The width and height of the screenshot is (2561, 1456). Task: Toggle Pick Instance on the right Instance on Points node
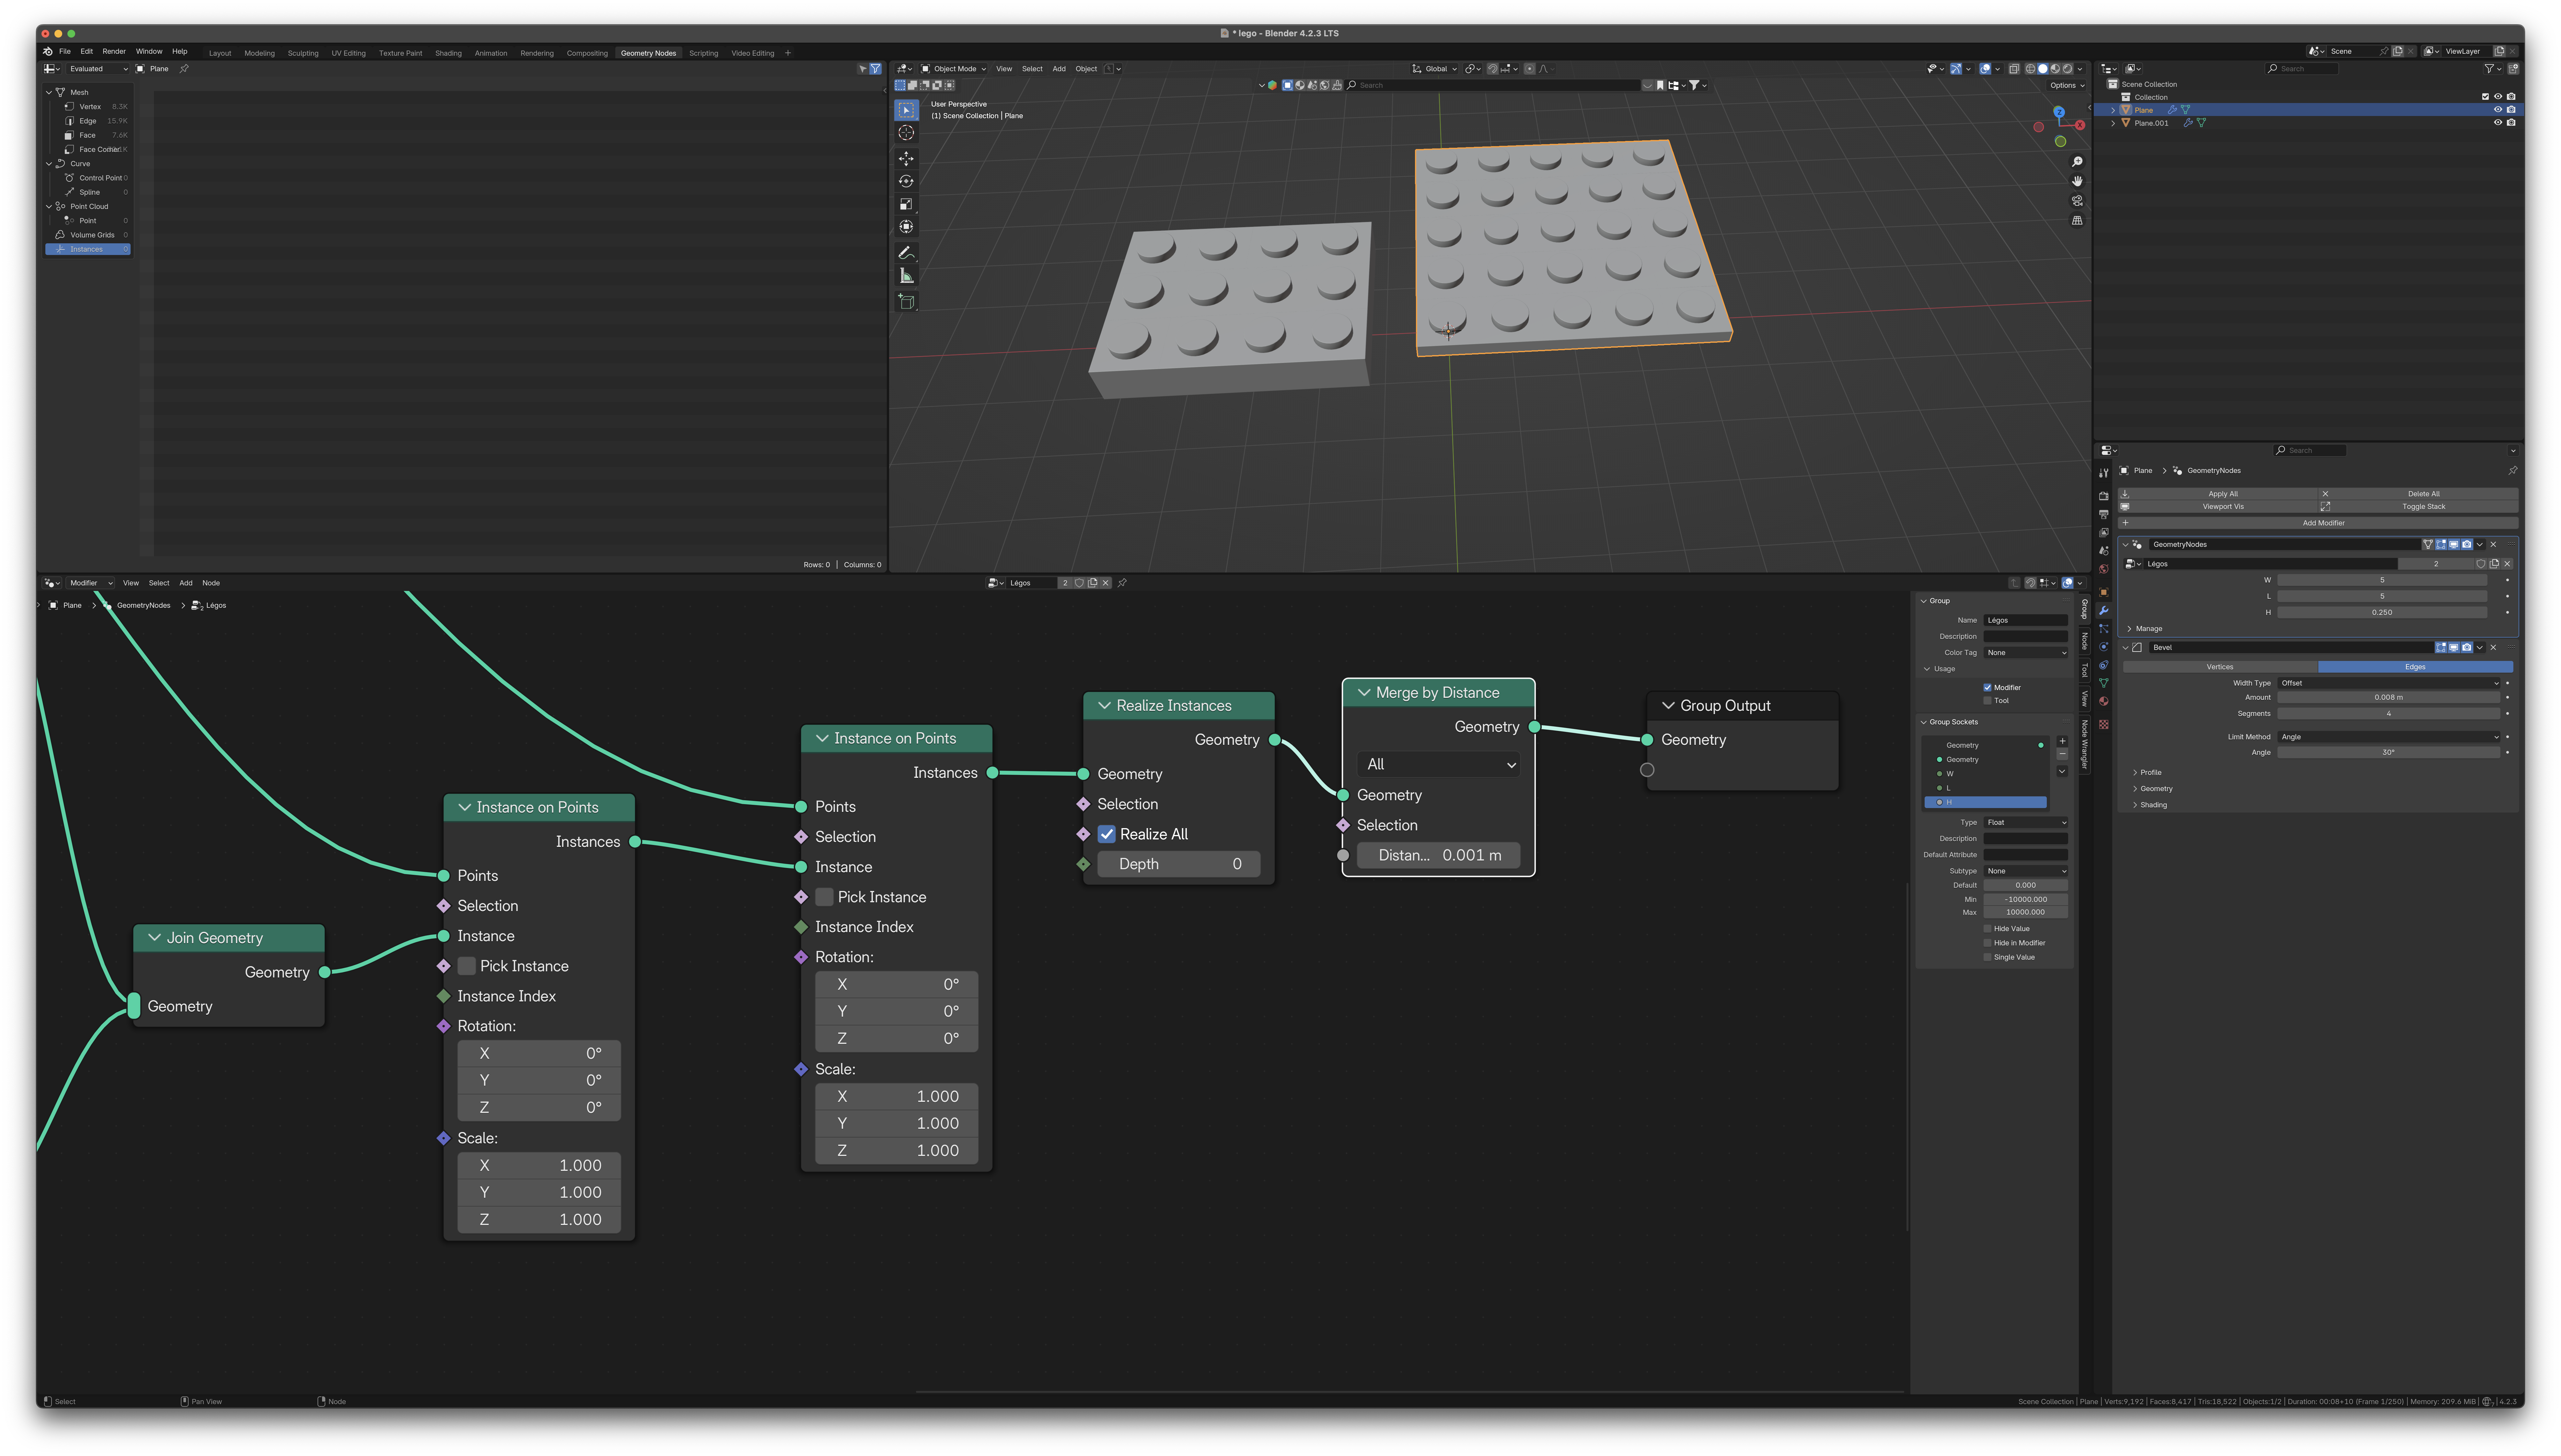click(824, 897)
